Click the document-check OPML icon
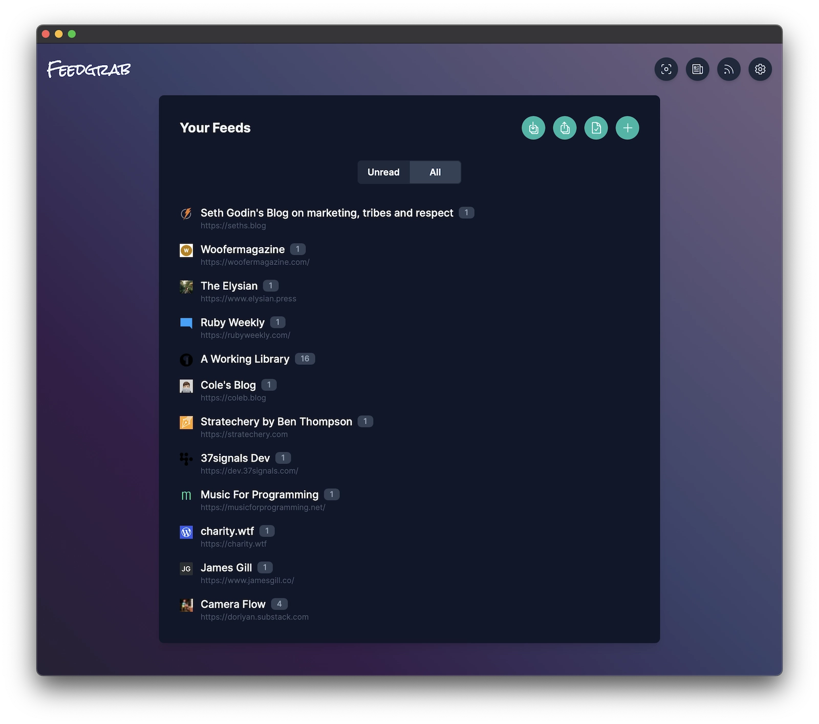Viewport: 819px width, 724px height. [x=596, y=128]
